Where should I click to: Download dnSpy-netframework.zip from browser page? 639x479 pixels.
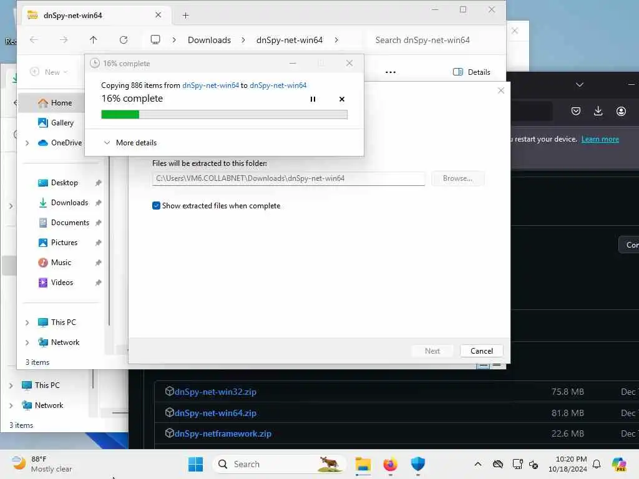coord(223,434)
